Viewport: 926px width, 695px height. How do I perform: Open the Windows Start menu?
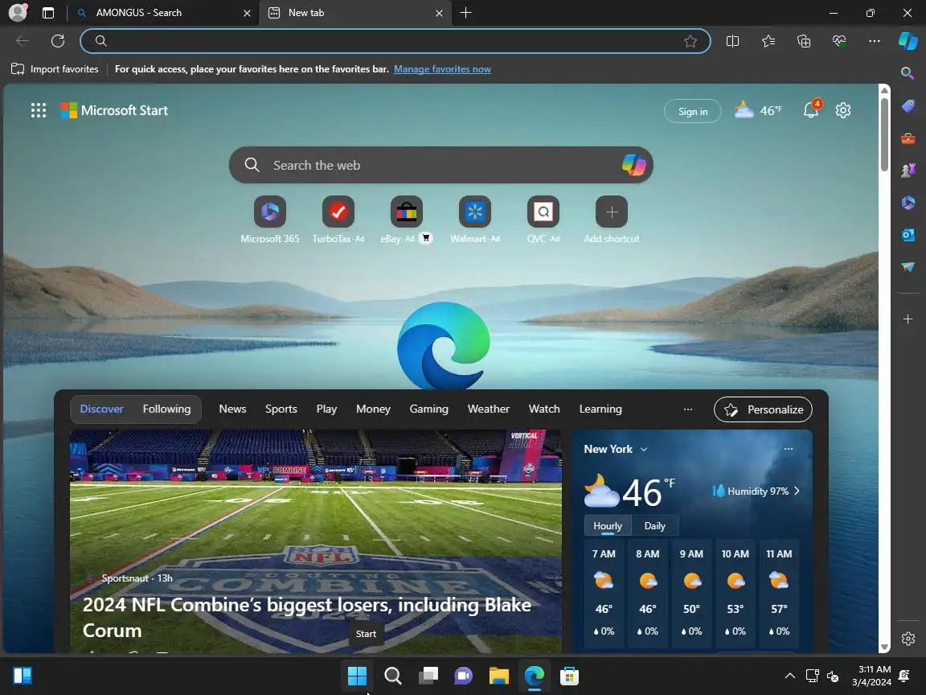[357, 676]
